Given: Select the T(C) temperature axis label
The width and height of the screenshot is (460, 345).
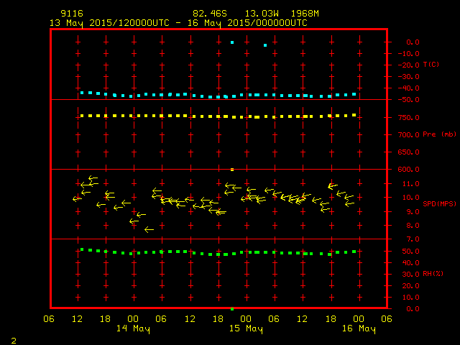Looking at the screenshot, I should click(431, 65).
